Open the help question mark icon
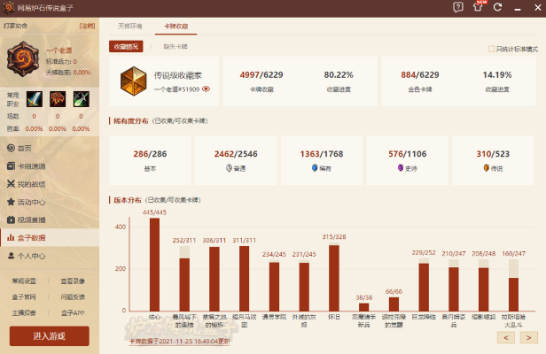Viewport: 546px width, 354px height. (457, 7)
